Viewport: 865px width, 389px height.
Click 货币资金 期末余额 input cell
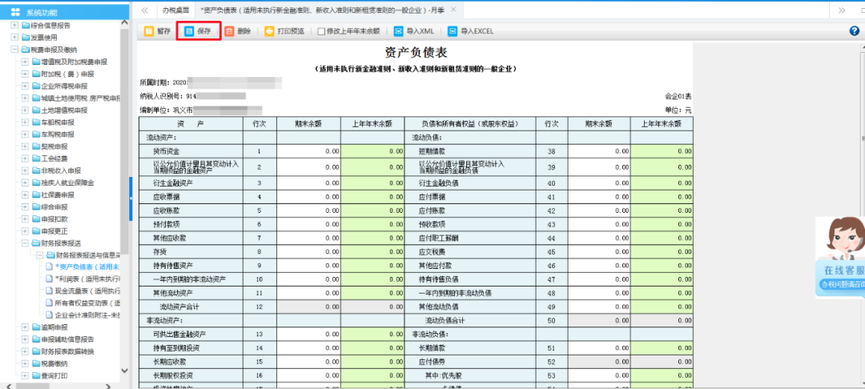coord(308,151)
